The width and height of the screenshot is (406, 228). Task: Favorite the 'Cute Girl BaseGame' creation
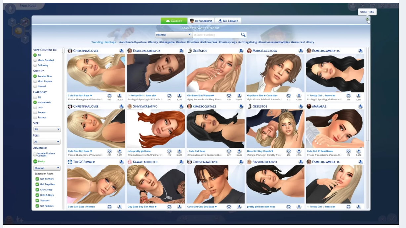click(348, 151)
